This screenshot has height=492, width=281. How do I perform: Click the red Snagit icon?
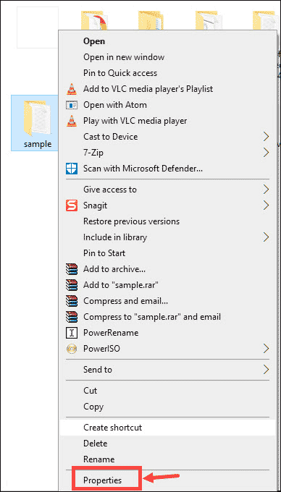point(72,205)
